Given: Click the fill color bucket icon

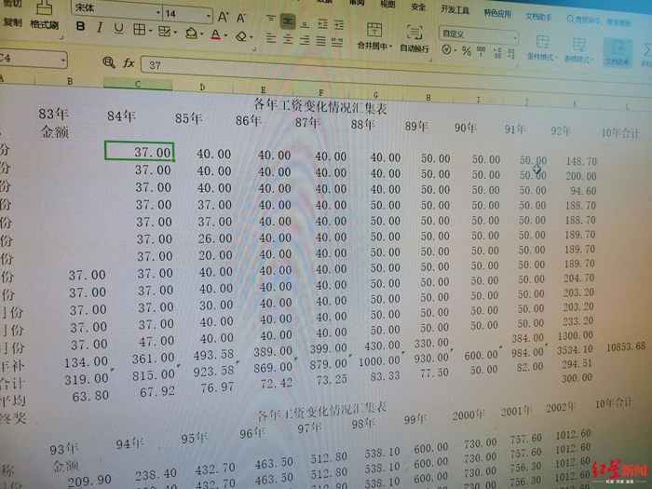Looking at the screenshot, I should [x=191, y=33].
